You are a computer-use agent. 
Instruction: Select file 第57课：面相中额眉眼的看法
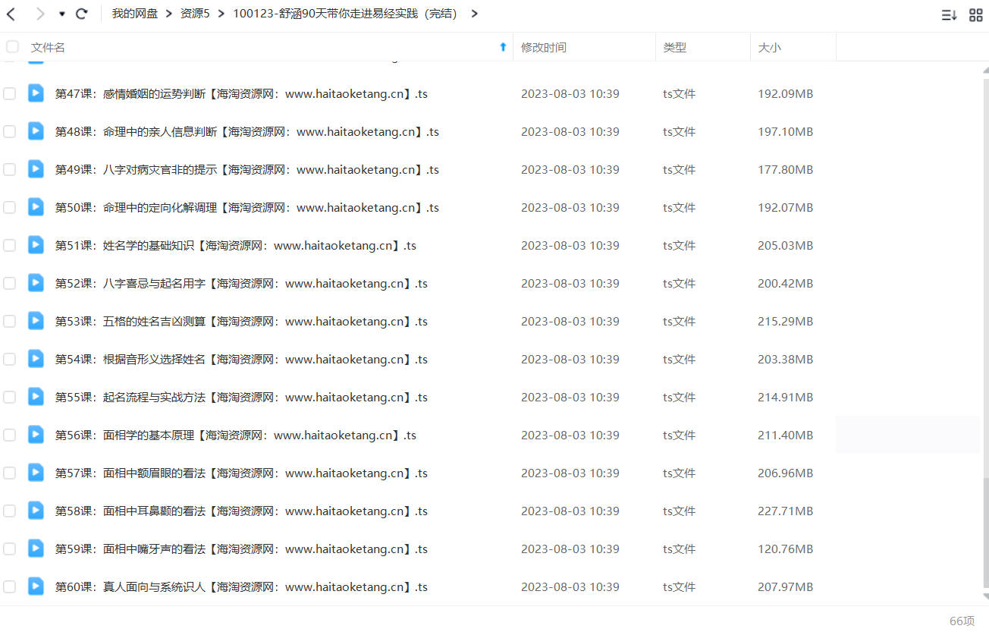[241, 473]
